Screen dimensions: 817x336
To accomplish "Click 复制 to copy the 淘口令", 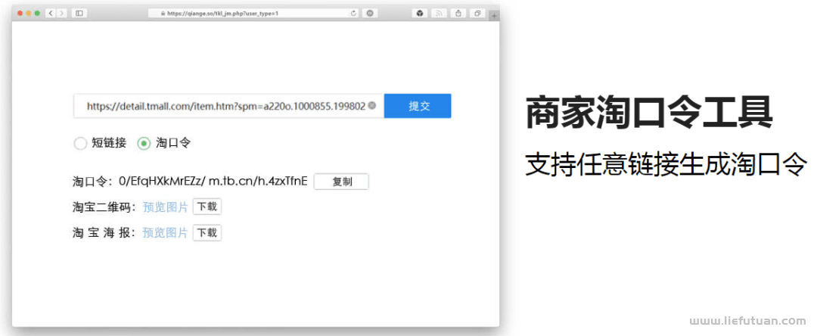I will (342, 182).
